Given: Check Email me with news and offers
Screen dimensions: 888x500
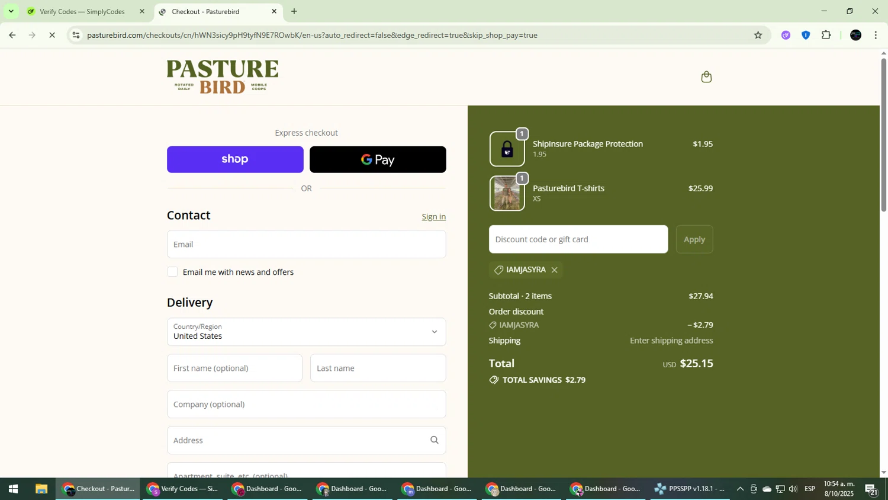Looking at the screenshot, I should [x=172, y=272].
